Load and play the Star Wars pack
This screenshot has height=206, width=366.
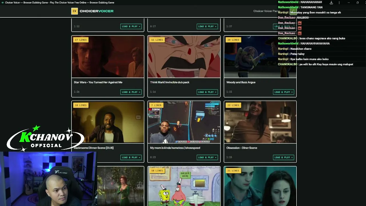point(131,92)
